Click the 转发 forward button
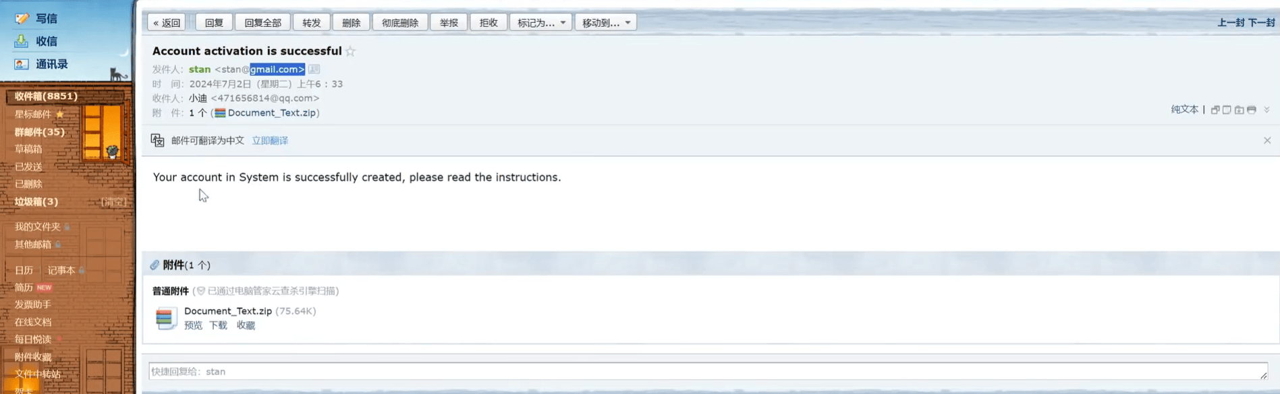This screenshot has height=394, width=1280. coord(312,22)
